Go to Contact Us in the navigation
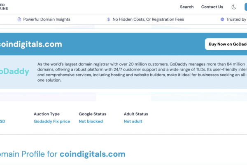247x165 pixels. (x=212, y=7)
